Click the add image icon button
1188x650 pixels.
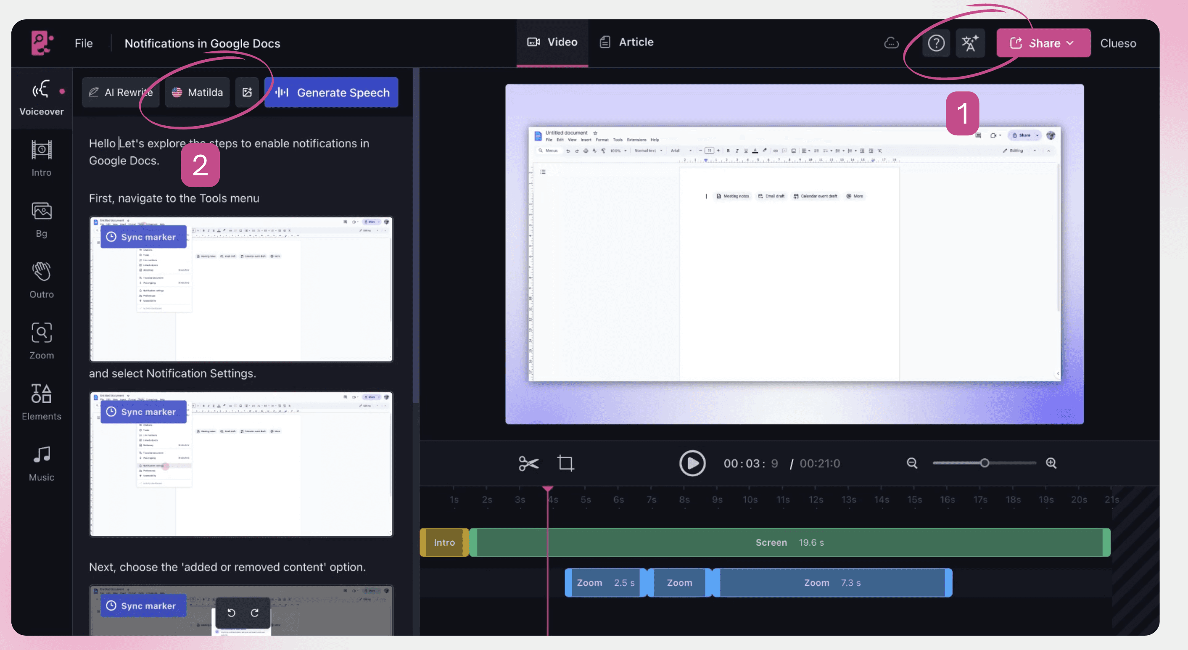(247, 92)
